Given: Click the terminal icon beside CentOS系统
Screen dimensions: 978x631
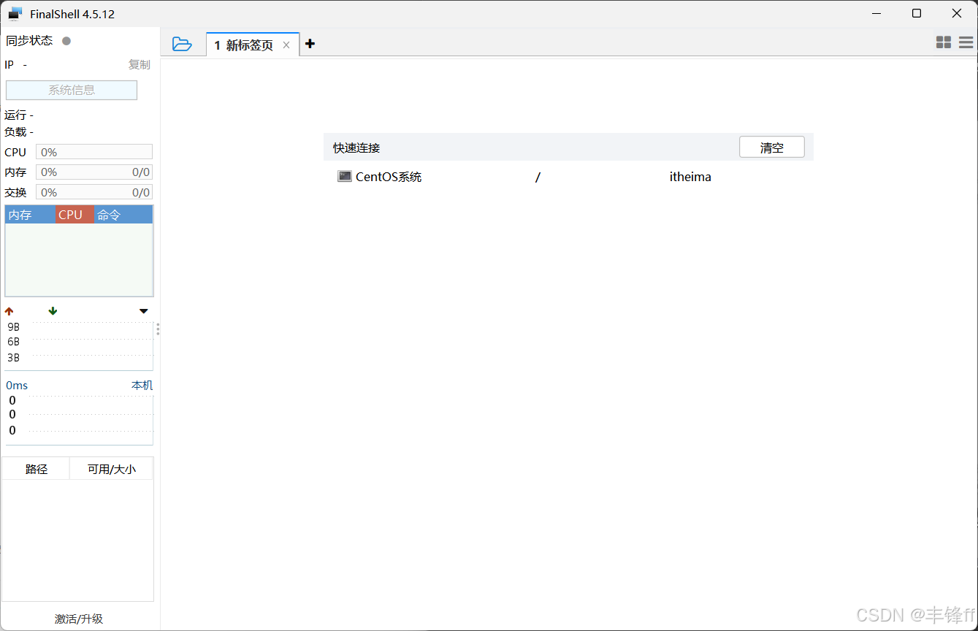Looking at the screenshot, I should tap(345, 177).
